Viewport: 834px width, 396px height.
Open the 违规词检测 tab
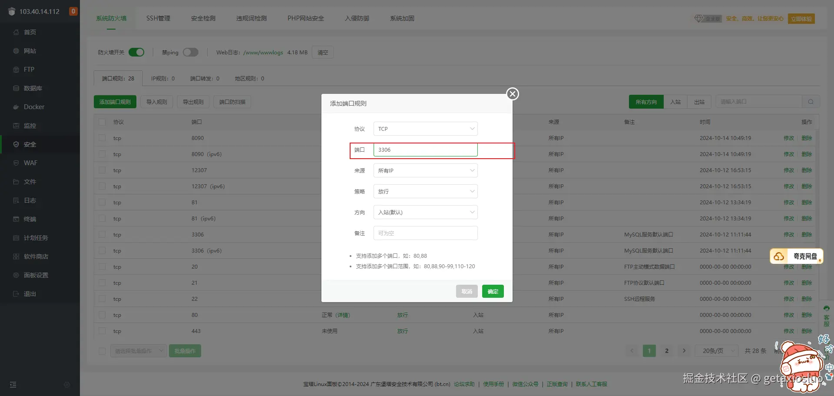pos(252,18)
